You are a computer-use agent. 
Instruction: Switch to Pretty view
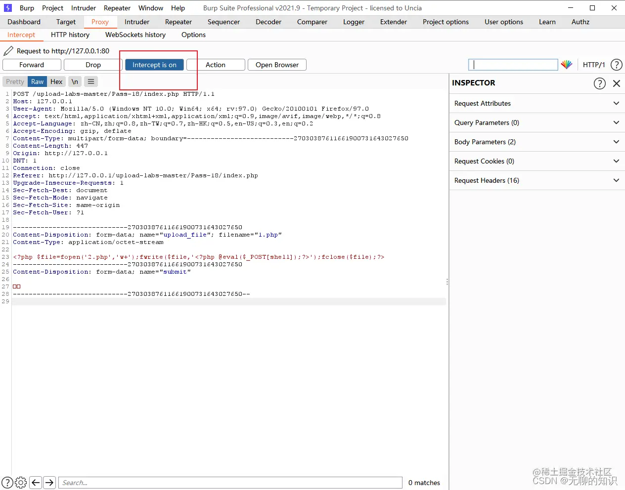point(15,82)
